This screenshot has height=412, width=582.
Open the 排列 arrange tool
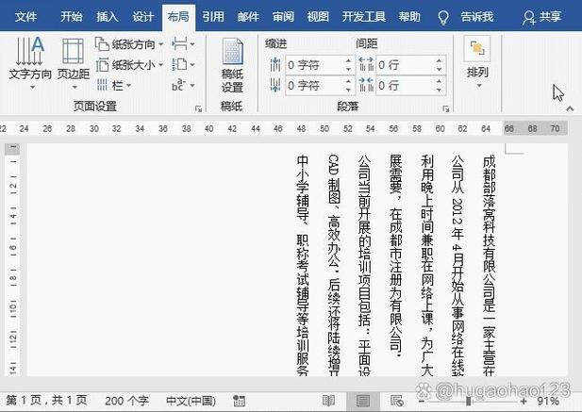477,61
